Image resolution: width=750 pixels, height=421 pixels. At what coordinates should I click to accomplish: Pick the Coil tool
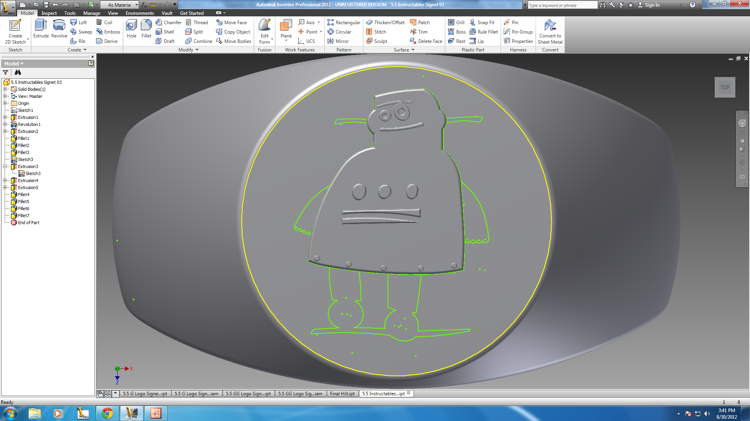point(104,23)
